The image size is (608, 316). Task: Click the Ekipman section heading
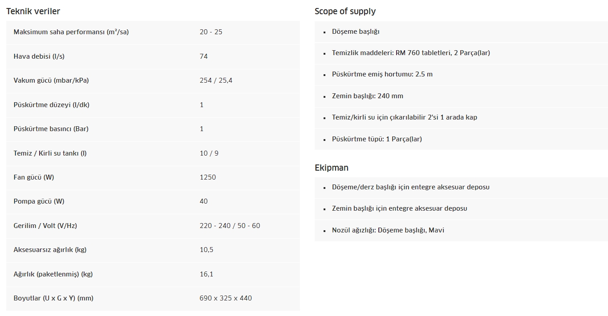click(x=332, y=168)
